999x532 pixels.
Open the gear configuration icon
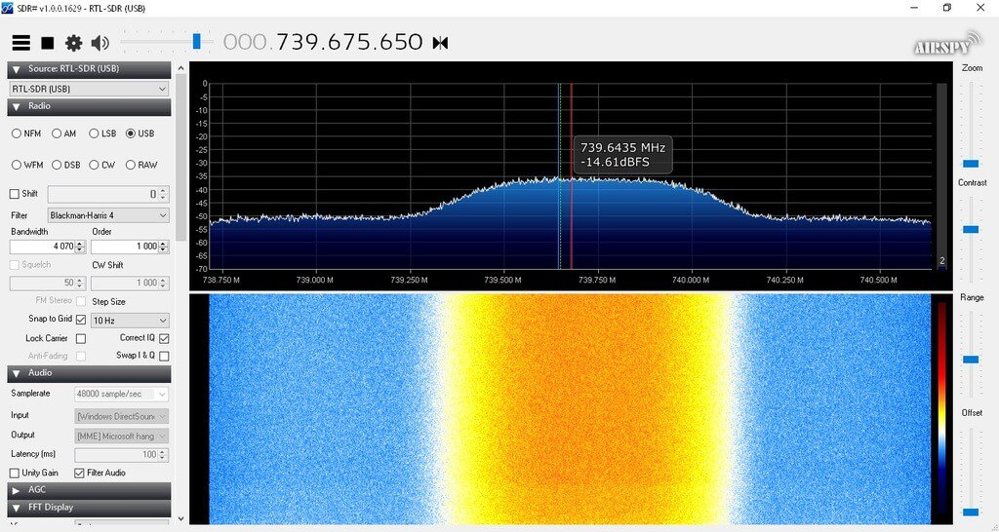click(73, 43)
